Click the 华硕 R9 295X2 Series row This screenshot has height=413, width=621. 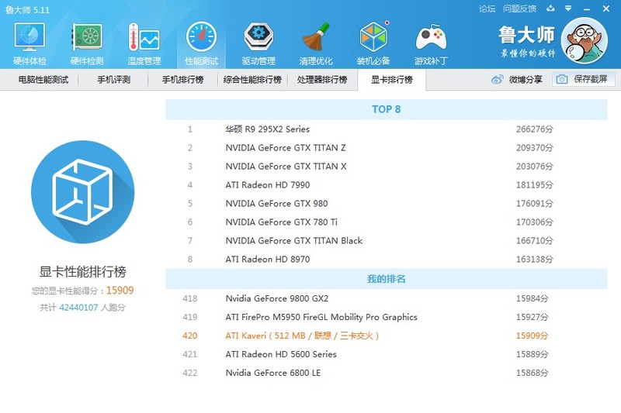pos(386,129)
